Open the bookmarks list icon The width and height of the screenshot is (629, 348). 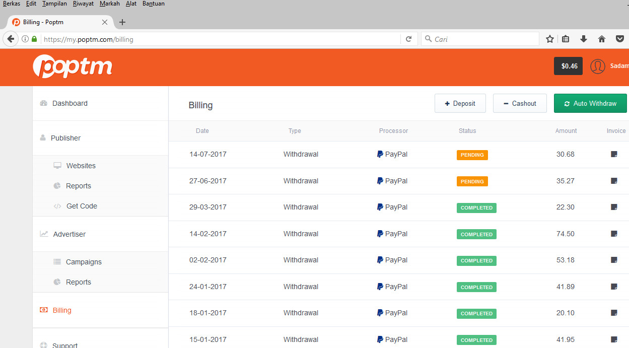[x=566, y=39]
